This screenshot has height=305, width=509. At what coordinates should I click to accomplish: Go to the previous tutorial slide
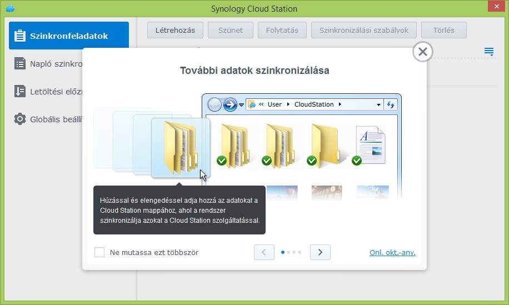coord(264,252)
